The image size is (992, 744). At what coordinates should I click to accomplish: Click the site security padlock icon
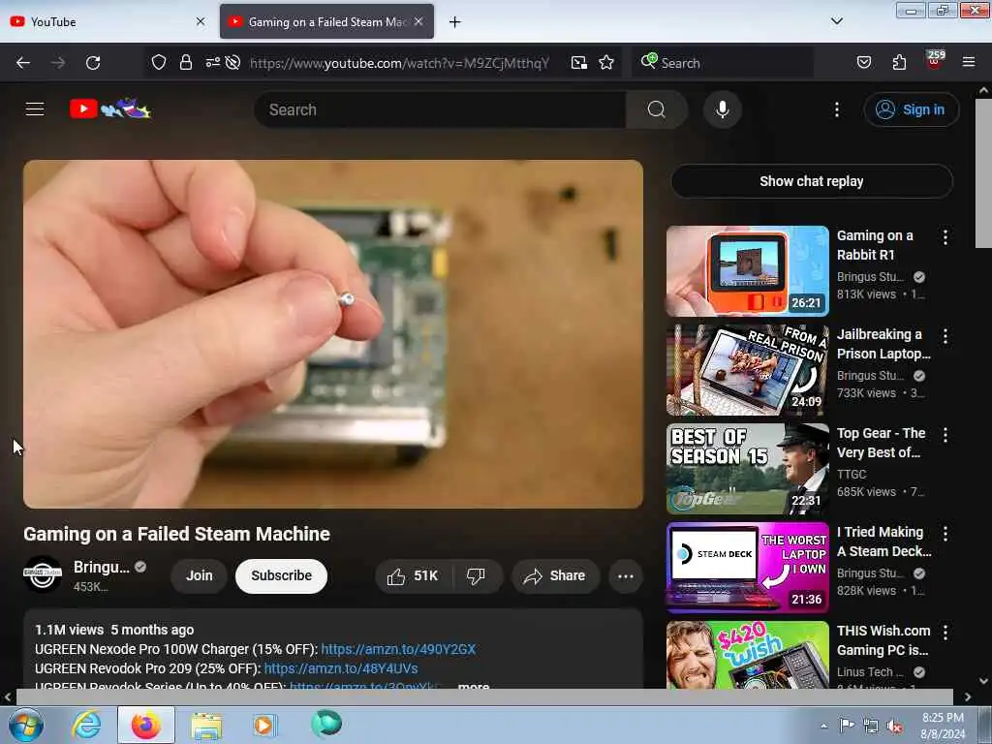click(x=185, y=63)
